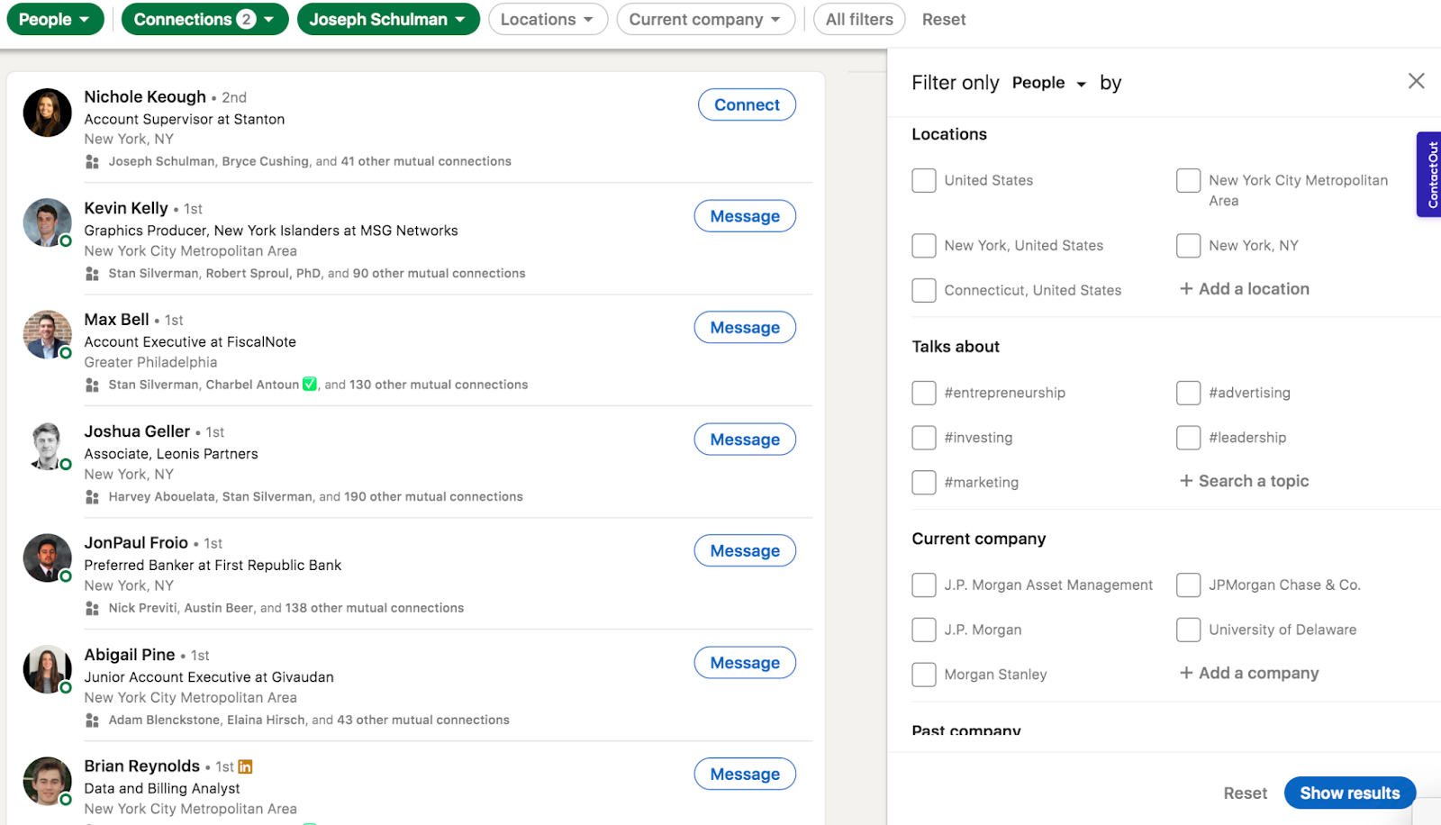Click the mutual connections icon under Abigail Pine
Viewport: 1441px width, 825px height.
91,720
